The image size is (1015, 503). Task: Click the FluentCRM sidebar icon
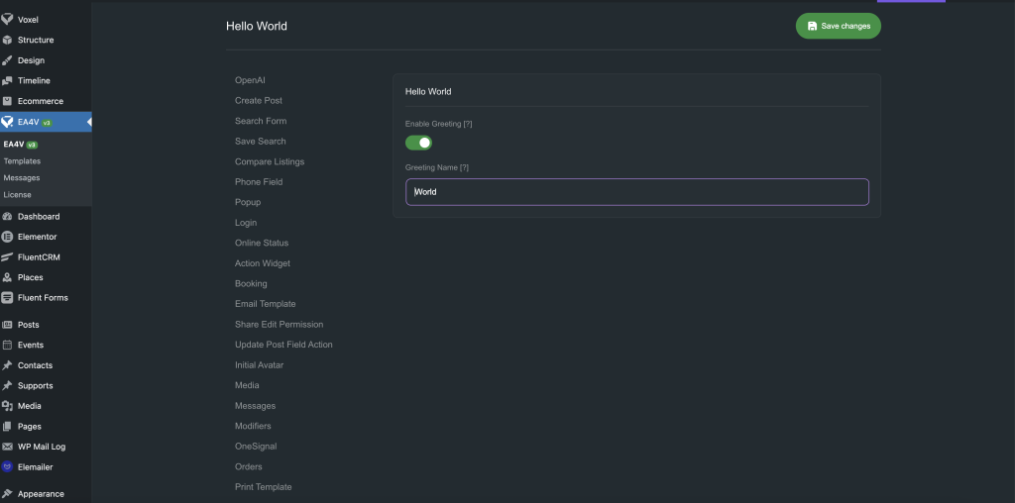click(x=8, y=257)
